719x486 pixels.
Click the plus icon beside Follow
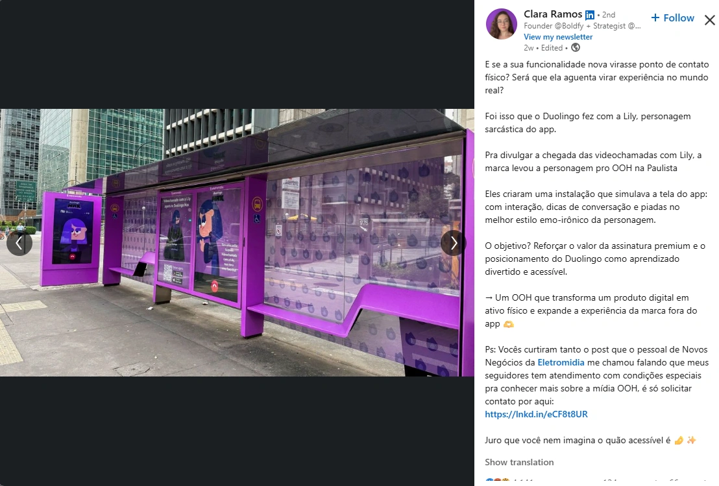point(655,18)
